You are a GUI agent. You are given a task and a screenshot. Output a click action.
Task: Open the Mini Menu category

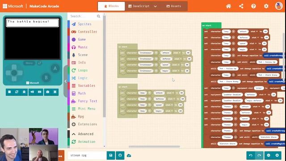click(85, 109)
